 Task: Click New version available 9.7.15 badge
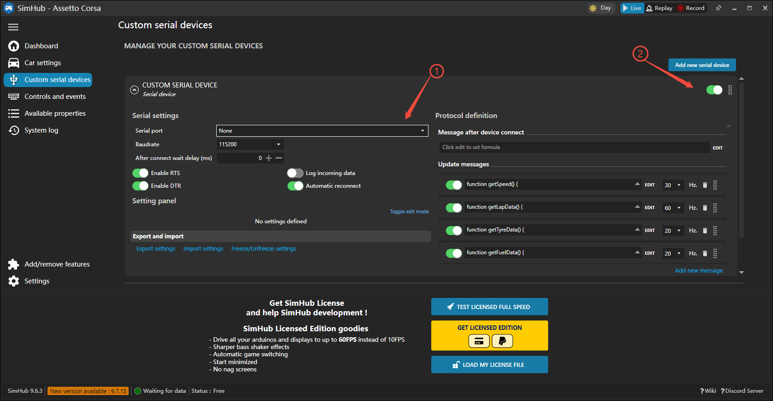click(x=88, y=391)
